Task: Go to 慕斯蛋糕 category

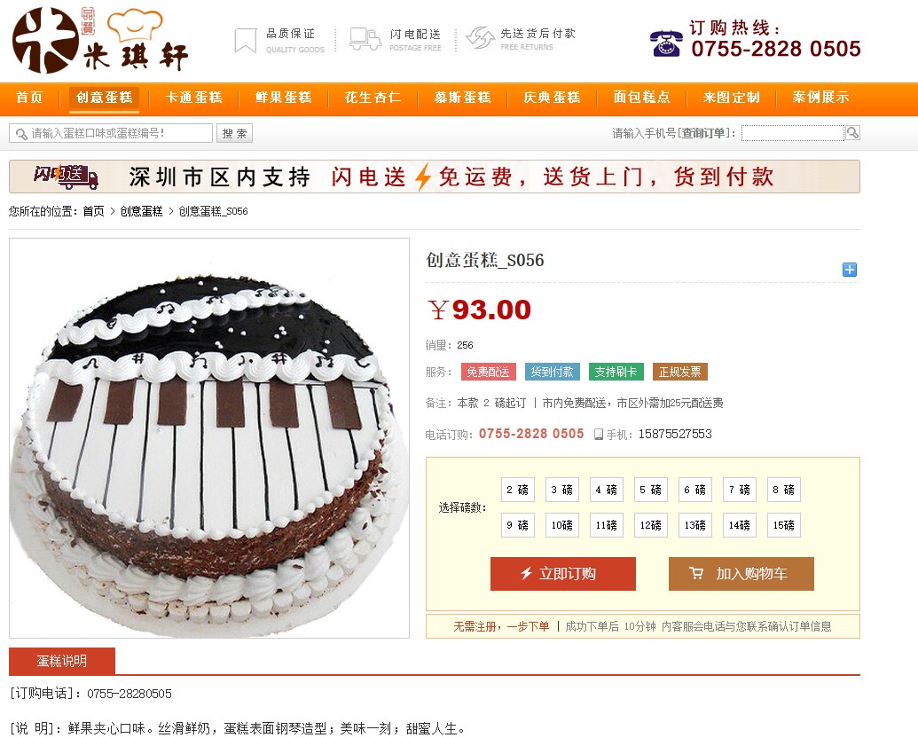Action: (462, 98)
